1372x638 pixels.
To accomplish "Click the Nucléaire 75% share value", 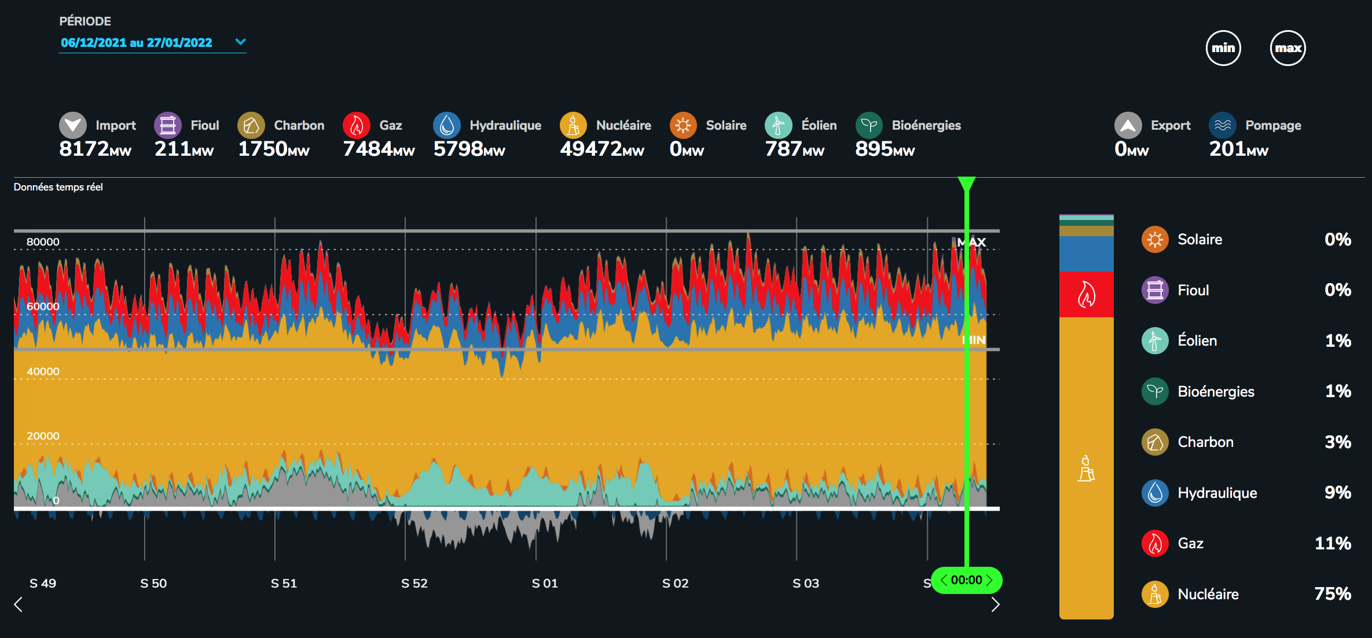I will tap(1333, 594).
